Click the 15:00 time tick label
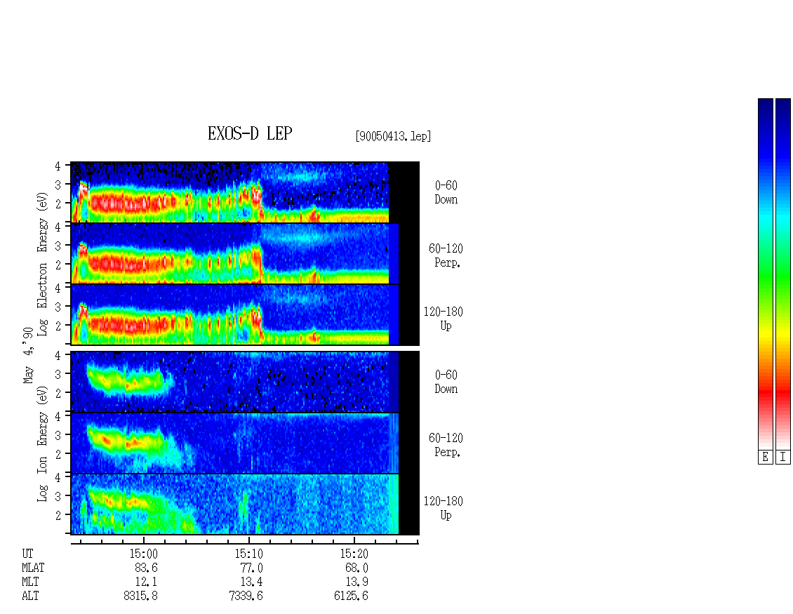This screenshot has width=793, height=614. 144,554
